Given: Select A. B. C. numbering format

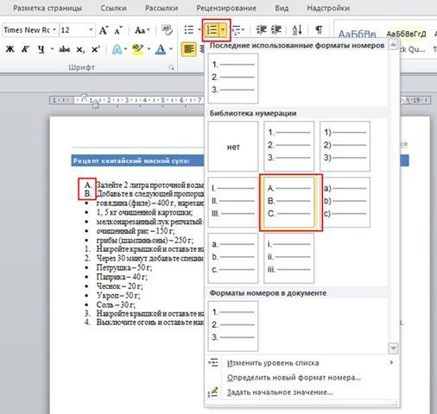Looking at the screenshot, I should click(289, 202).
